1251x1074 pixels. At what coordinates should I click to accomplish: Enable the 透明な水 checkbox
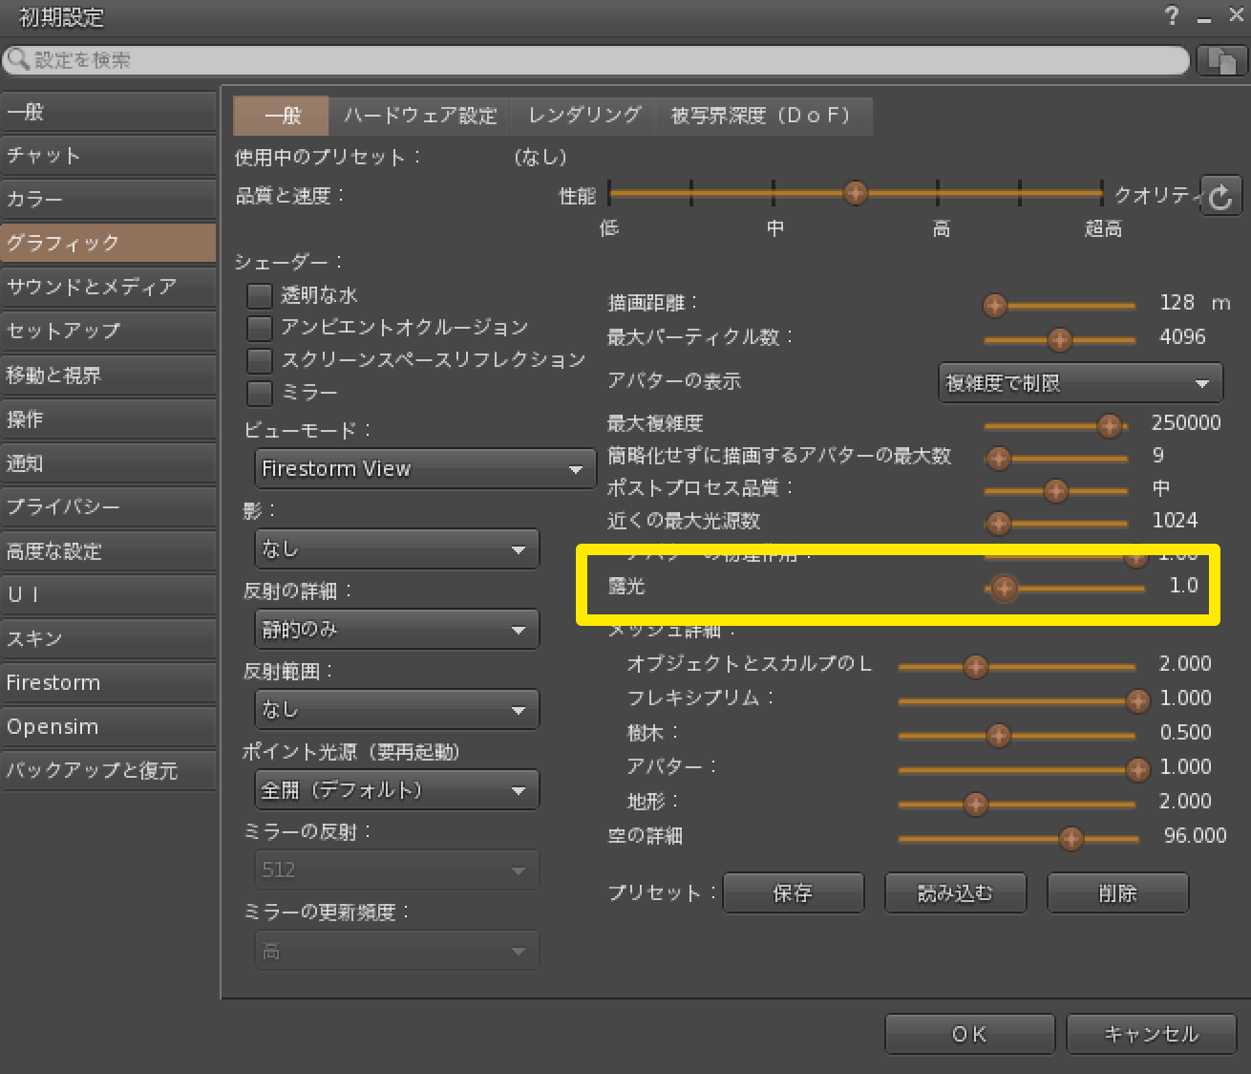[x=259, y=296]
